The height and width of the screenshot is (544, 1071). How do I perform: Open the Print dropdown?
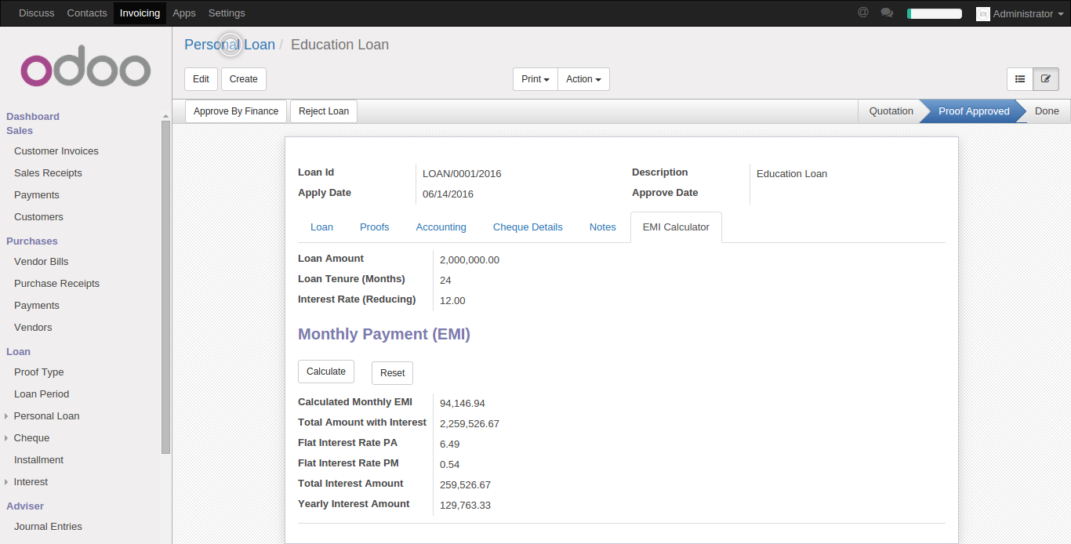pos(535,79)
